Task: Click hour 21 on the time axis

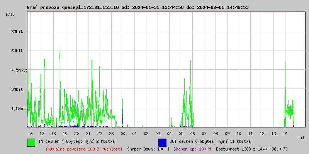Action: point(88,134)
